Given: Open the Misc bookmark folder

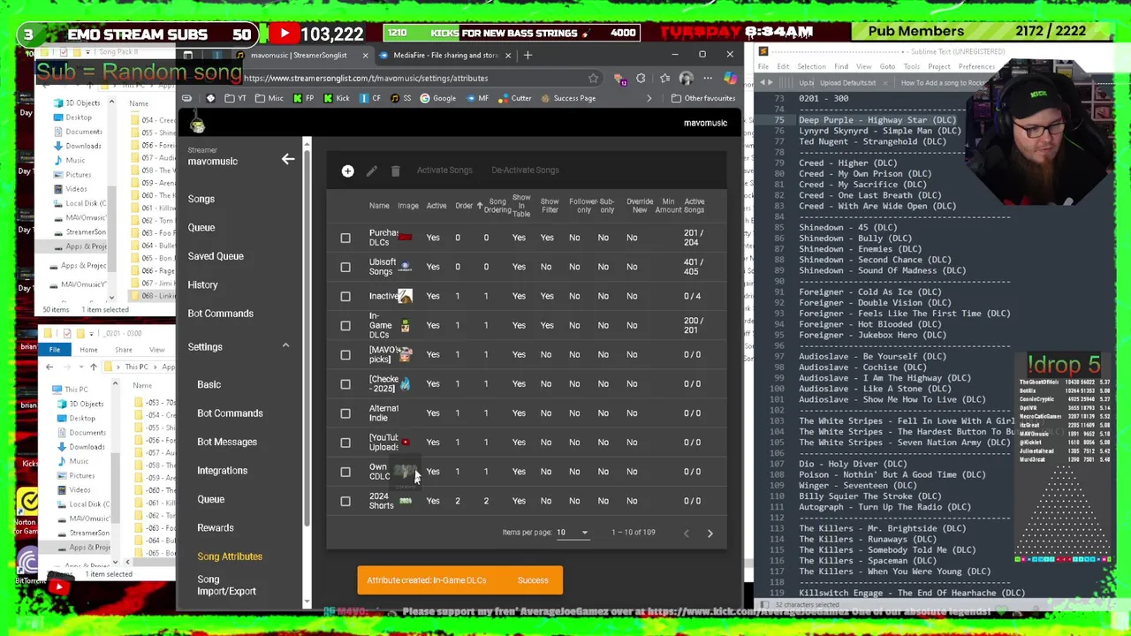Looking at the screenshot, I should [269, 98].
